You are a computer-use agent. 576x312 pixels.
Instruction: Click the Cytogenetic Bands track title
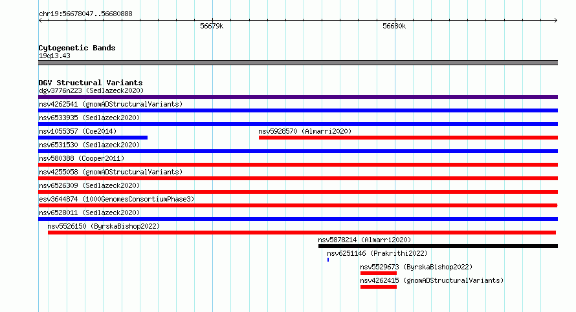tap(77, 48)
